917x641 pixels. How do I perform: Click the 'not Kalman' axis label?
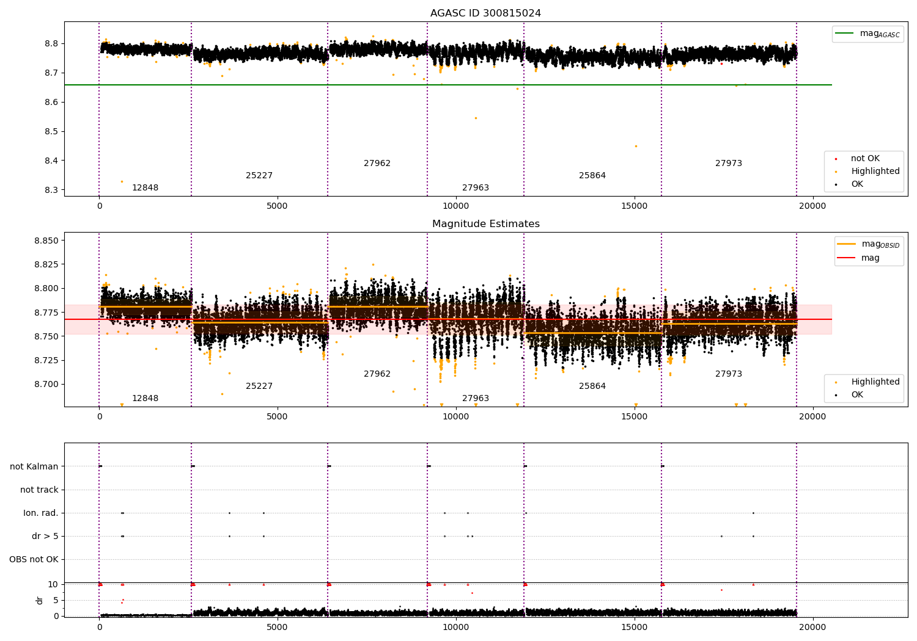[34, 466]
